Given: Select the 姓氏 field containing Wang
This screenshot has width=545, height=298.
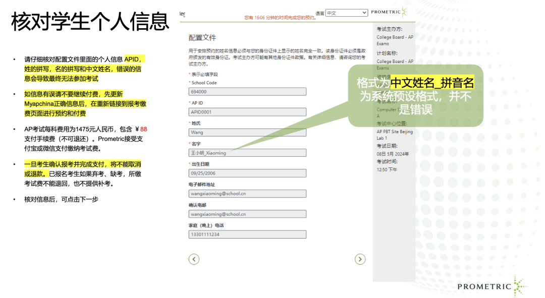Looking at the screenshot, I should point(247,132).
